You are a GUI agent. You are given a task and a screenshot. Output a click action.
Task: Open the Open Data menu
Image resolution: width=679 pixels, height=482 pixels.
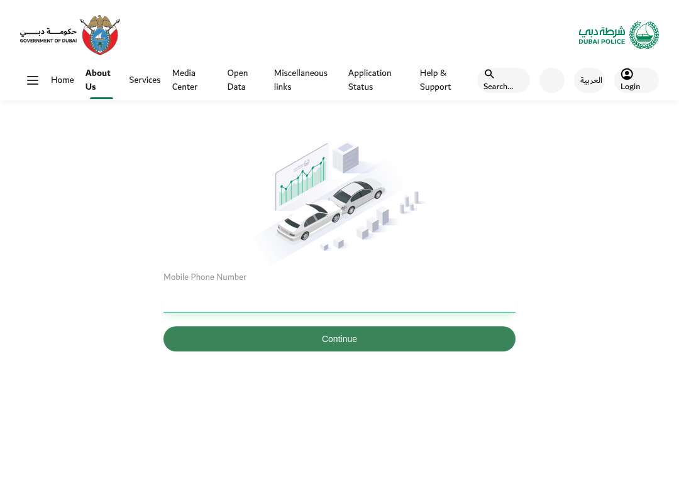(x=237, y=80)
